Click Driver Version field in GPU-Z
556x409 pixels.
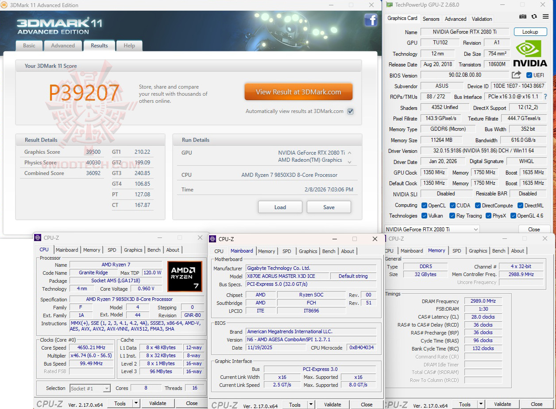pos(484,151)
